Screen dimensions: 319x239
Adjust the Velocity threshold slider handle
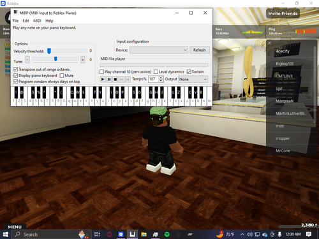pyautogui.click(x=49, y=51)
